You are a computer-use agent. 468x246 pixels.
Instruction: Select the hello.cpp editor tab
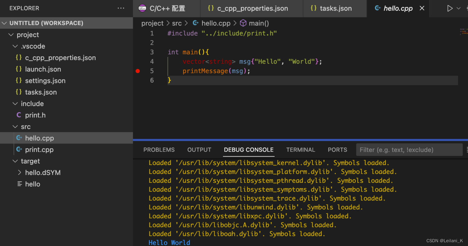398,8
